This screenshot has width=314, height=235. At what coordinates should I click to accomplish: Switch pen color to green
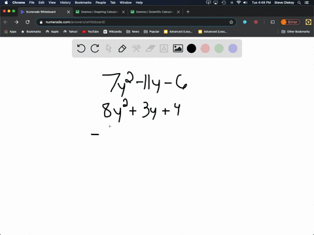coord(219,48)
